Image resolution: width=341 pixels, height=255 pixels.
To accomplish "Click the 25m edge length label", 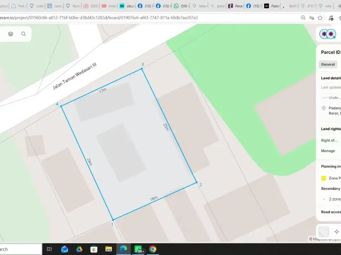I will [x=166, y=127].
